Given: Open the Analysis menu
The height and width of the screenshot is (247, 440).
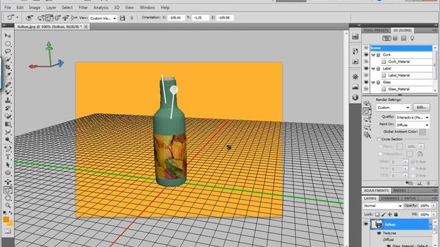Looking at the screenshot, I should pos(101,8).
